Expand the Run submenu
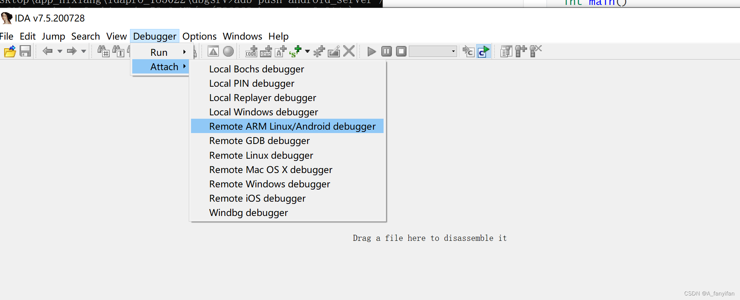The width and height of the screenshot is (740, 300). [161, 52]
